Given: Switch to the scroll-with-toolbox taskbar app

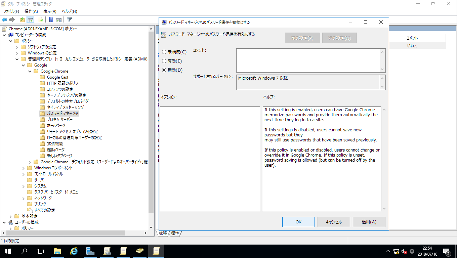Looking at the screenshot, I should tap(107, 251).
